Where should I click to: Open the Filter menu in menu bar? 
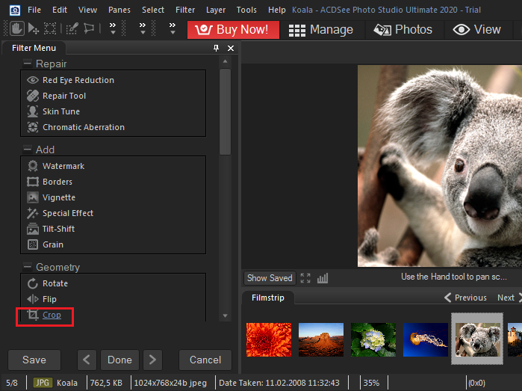click(185, 10)
